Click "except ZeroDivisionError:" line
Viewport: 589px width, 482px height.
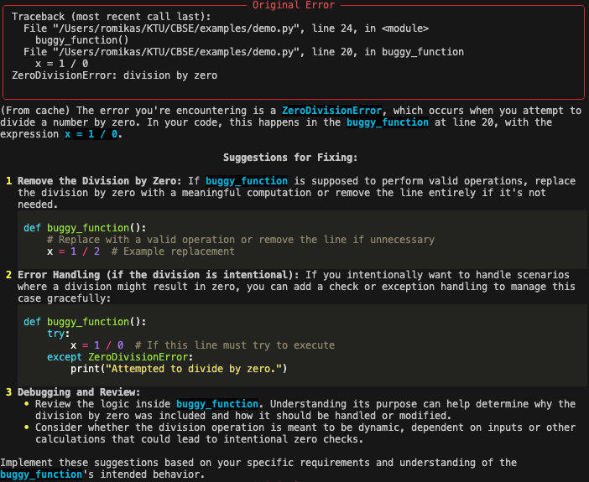click(120, 357)
